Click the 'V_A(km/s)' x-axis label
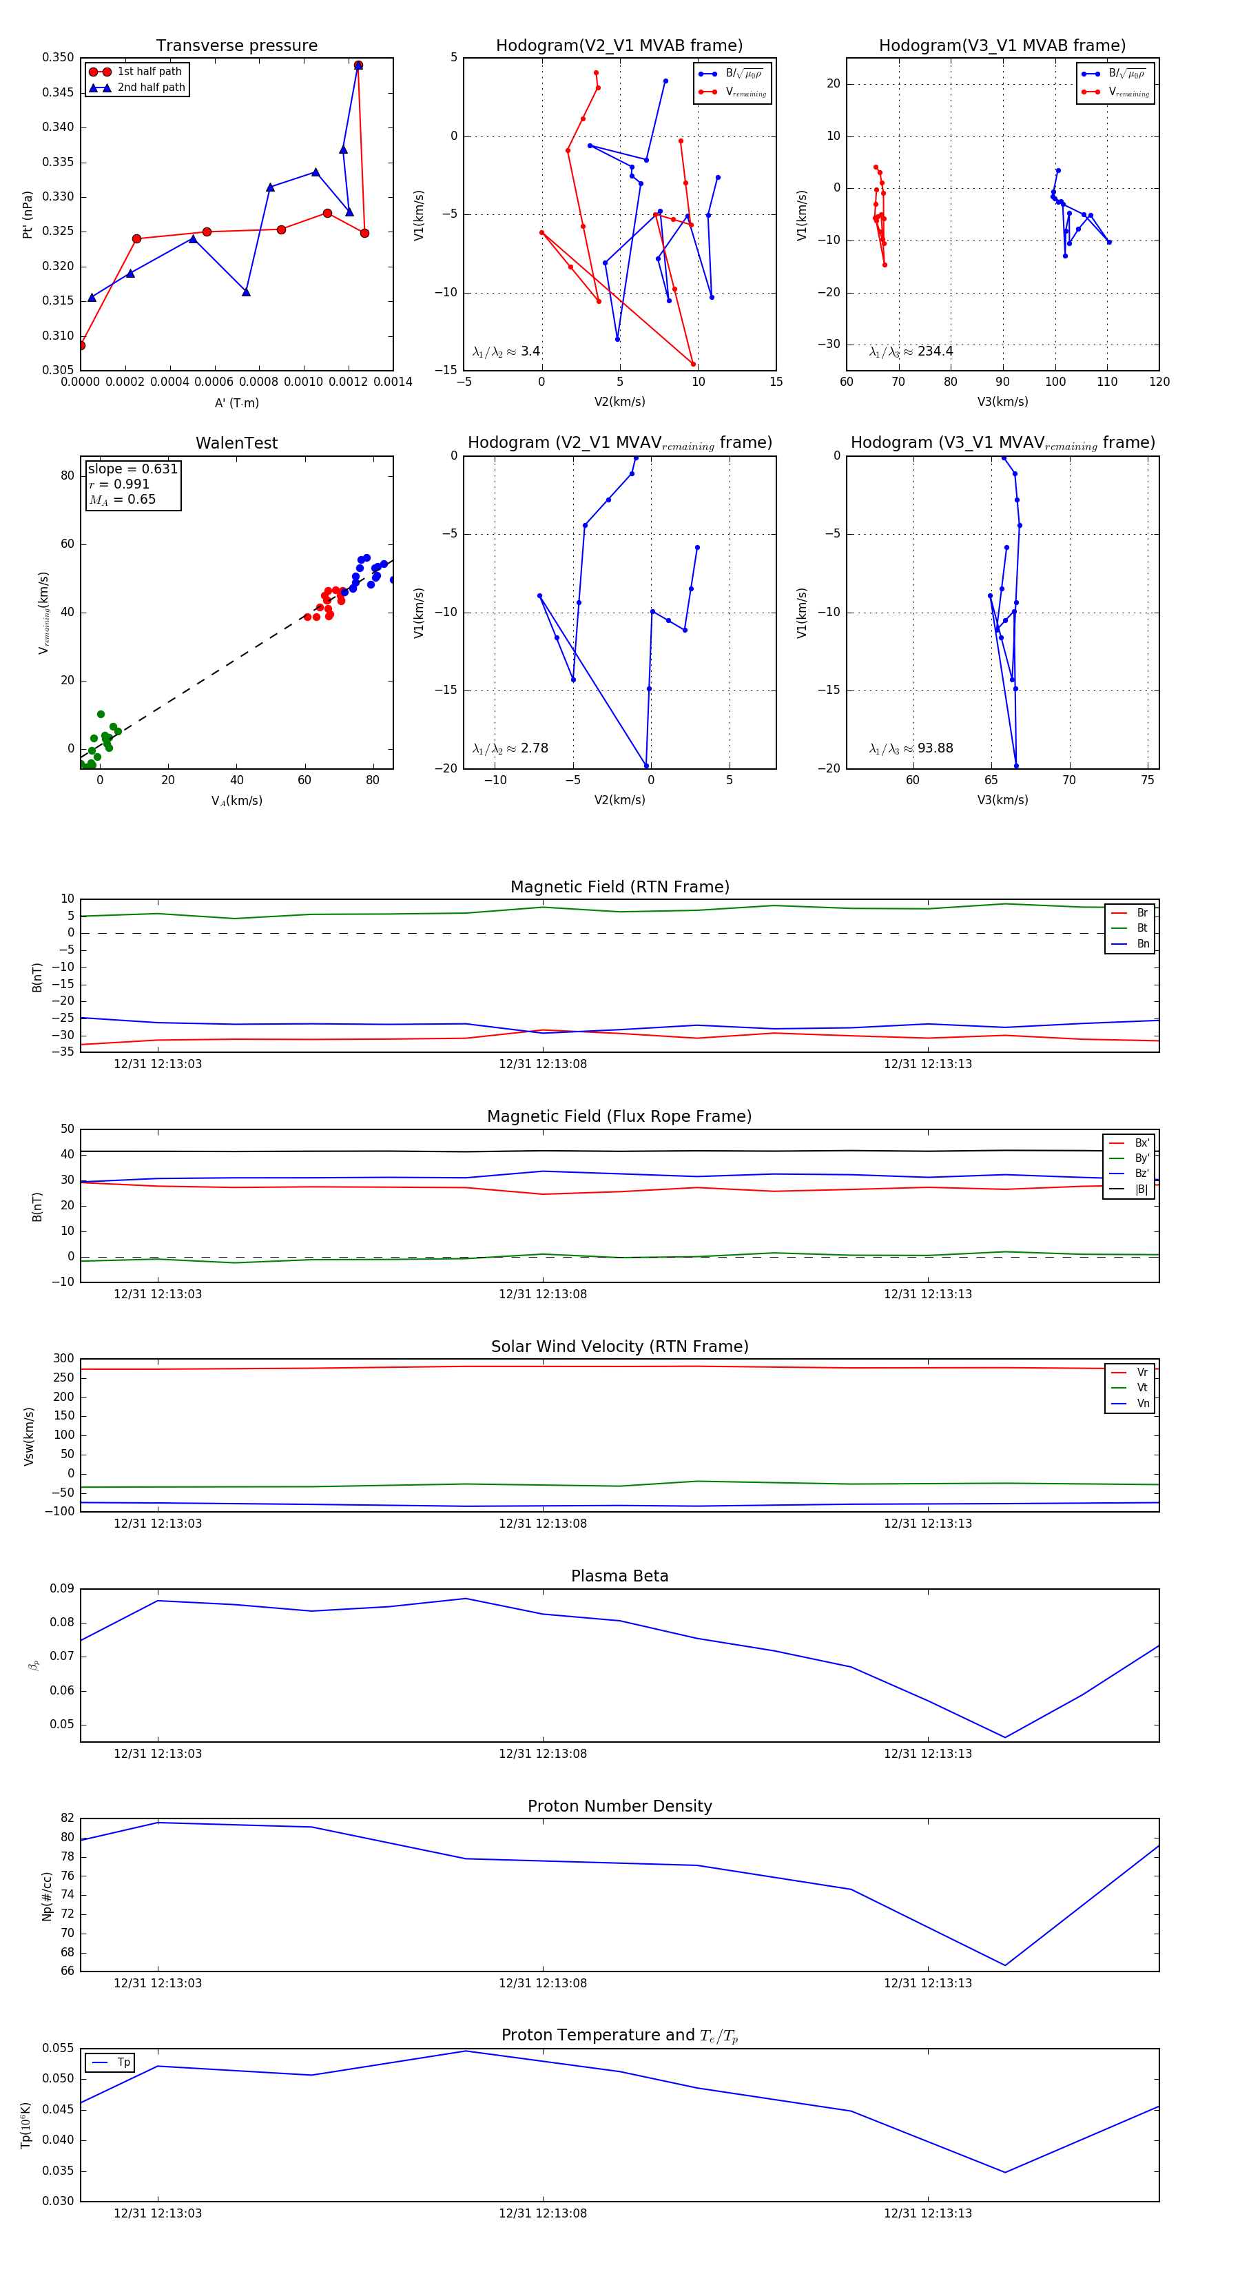 tap(236, 801)
